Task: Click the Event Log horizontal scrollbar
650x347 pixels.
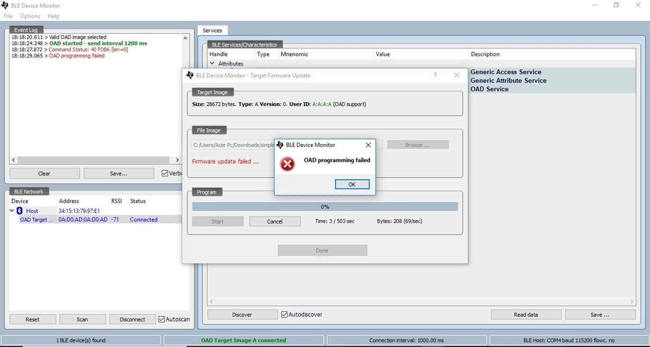Action: pos(95,160)
